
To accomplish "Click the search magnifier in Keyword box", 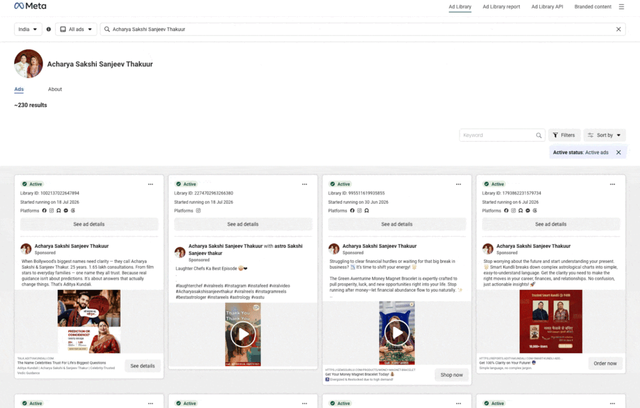I will click(539, 136).
